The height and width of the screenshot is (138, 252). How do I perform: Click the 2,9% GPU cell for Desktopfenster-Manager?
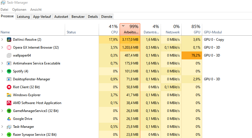(x=192, y=79)
